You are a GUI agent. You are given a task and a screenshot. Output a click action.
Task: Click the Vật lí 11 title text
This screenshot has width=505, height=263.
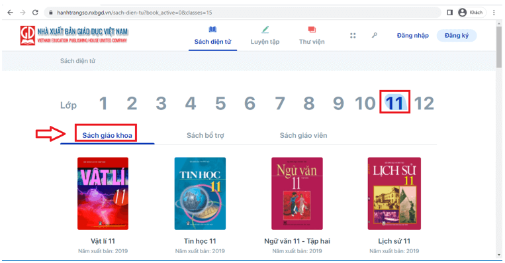(x=103, y=241)
